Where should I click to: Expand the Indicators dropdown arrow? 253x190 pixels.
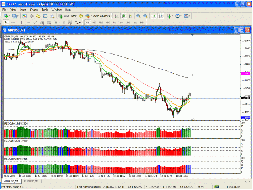coord(172,16)
